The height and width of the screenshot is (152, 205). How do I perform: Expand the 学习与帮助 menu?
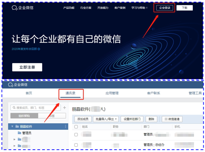[x=139, y=8]
